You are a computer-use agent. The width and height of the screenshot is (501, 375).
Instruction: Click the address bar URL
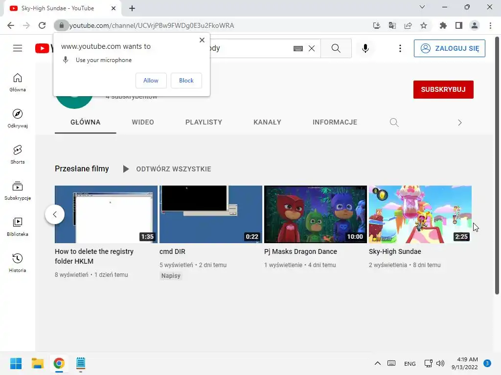152,25
